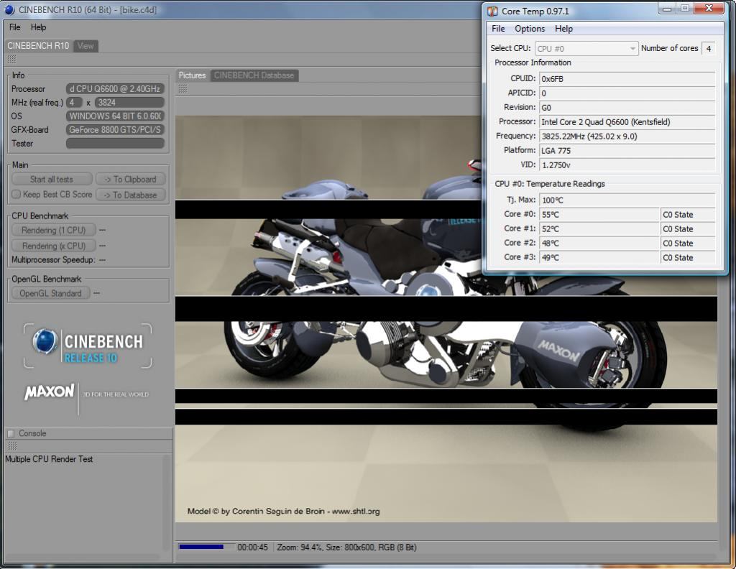This screenshot has height=569, width=736.
Task: Click the MHz real freq field showing 3824
Action: (129, 102)
